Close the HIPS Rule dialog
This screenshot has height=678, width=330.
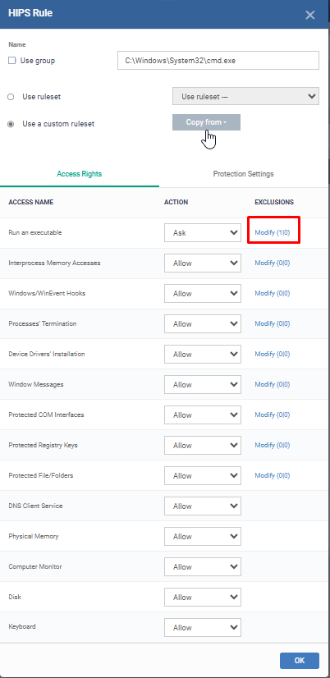pyautogui.click(x=310, y=15)
